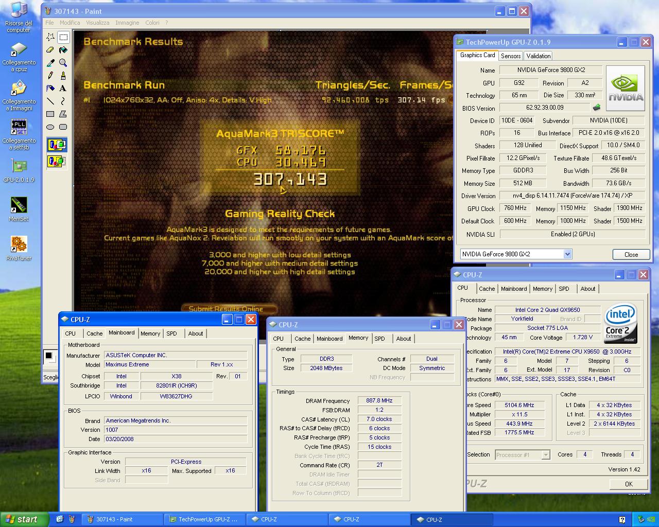Open CPU tab in the Mainboard CPU-Z window
This screenshot has height=527, width=659.
pos(71,333)
